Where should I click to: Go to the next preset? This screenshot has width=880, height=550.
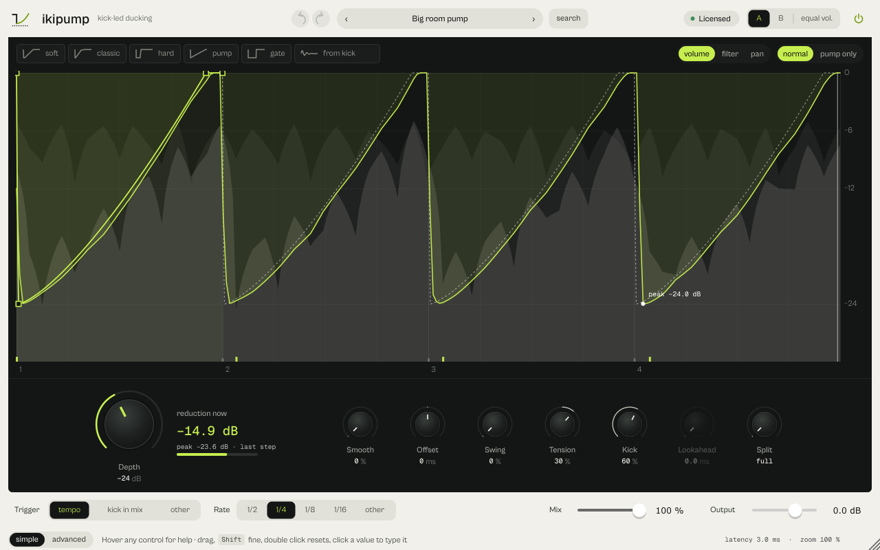point(533,19)
